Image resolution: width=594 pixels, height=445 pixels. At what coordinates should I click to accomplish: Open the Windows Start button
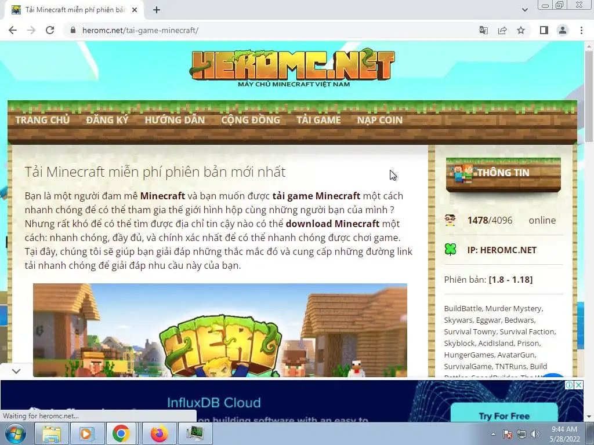coord(15,433)
